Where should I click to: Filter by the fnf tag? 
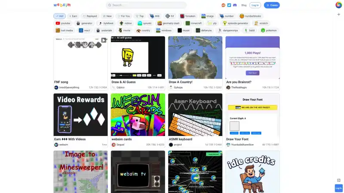tap(169, 16)
